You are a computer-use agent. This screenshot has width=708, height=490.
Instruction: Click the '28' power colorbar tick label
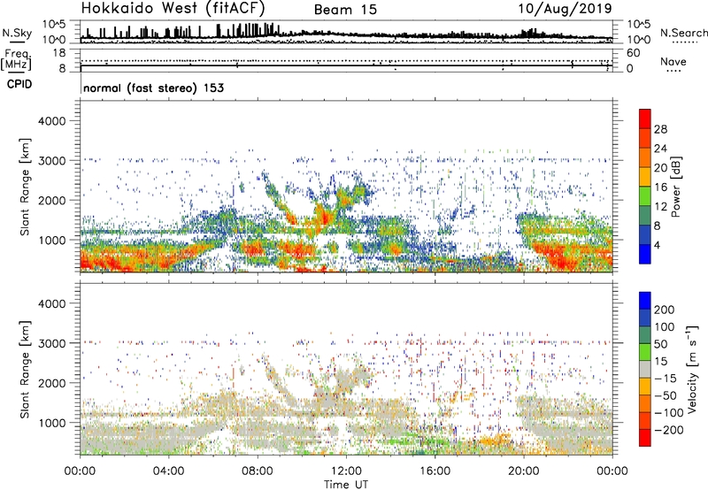(x=660, y=129)
